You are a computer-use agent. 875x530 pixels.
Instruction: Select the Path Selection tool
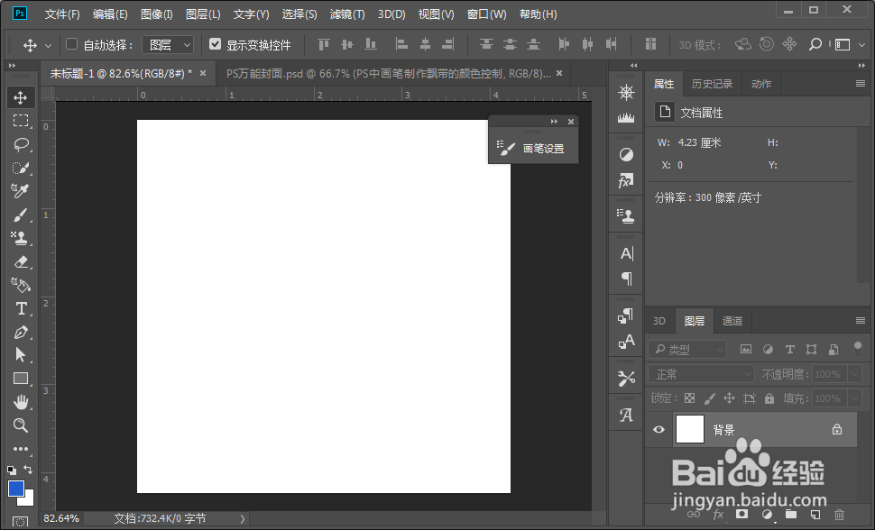click(x=21, y=355)
